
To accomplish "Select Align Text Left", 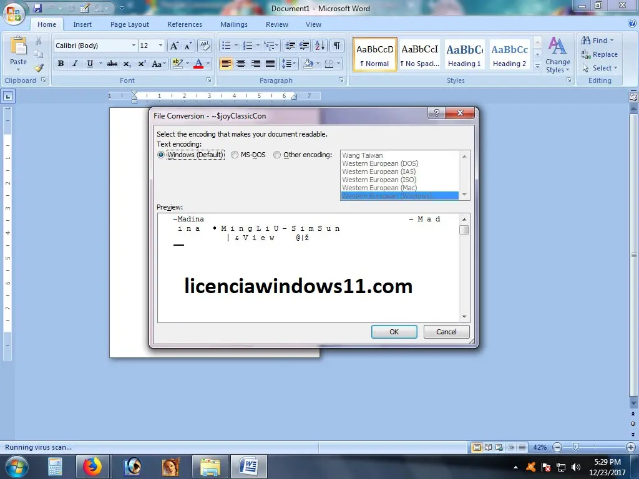I will (226, 64).
